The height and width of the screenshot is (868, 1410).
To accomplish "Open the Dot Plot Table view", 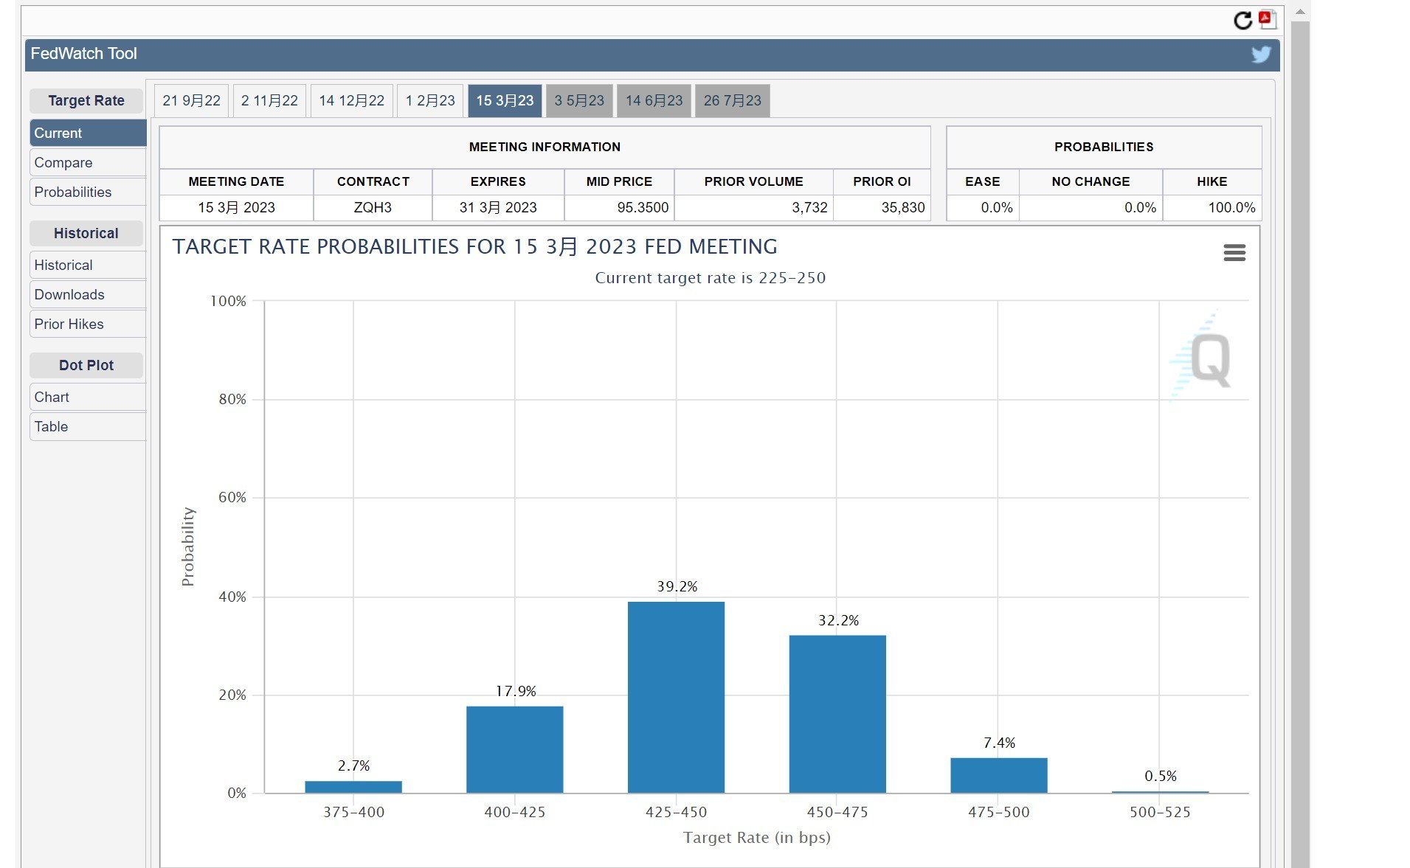I will (x=88, y=427).
